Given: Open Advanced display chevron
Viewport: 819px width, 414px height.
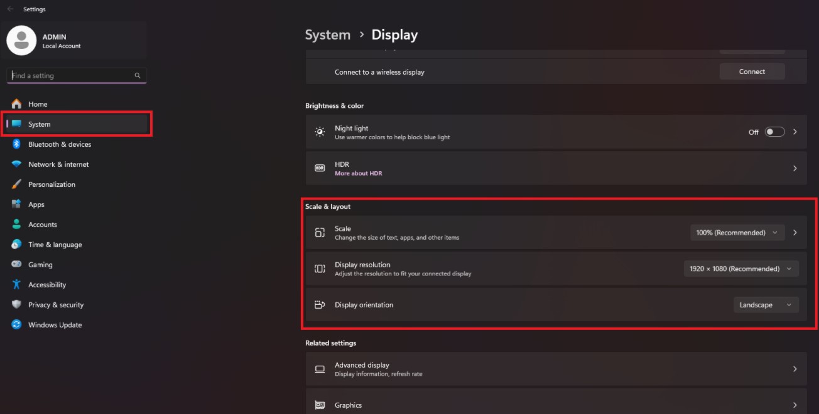Looking at the screenshot, I should (x=795, y=369).
